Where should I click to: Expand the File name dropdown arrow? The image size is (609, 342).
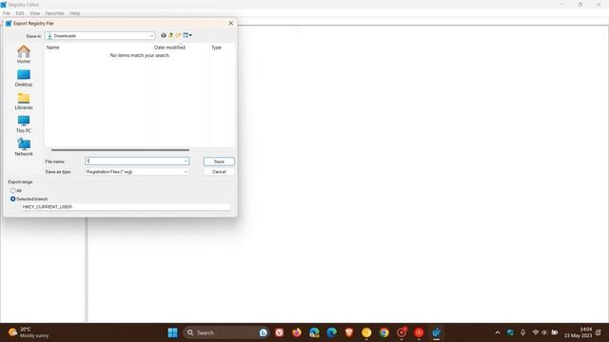pyautogui.click(x=186, y=161)
